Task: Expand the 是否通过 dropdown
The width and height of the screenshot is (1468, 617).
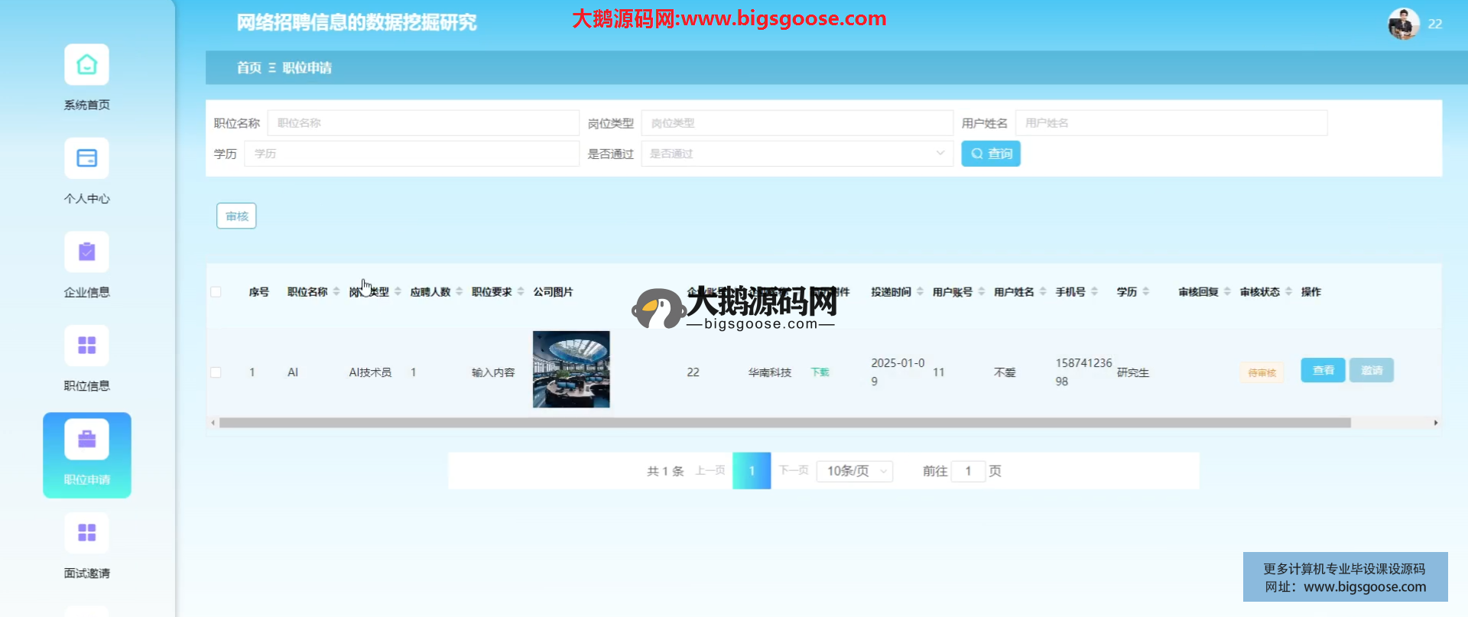Action: (797, 154)
